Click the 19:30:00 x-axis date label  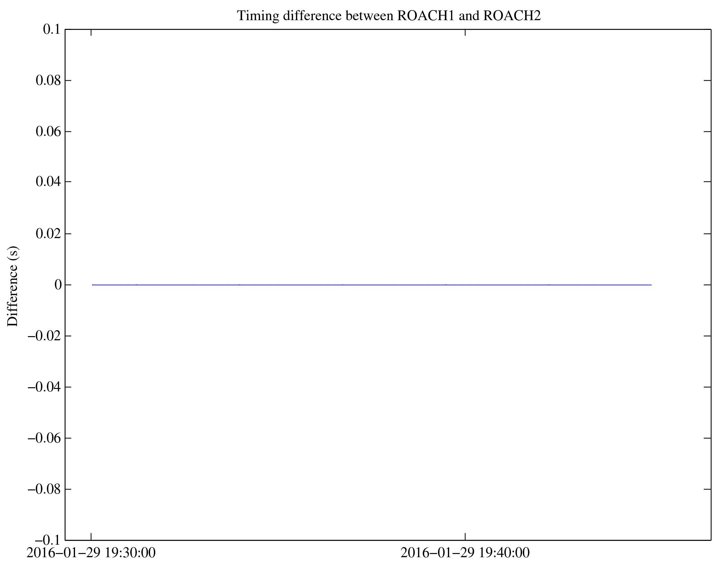pyautogui.click(x=91, y=553)
